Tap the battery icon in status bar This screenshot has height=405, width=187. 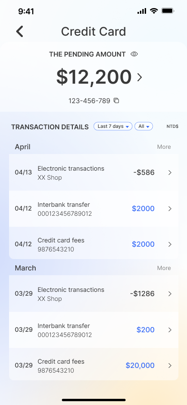[x=168, y=11]
